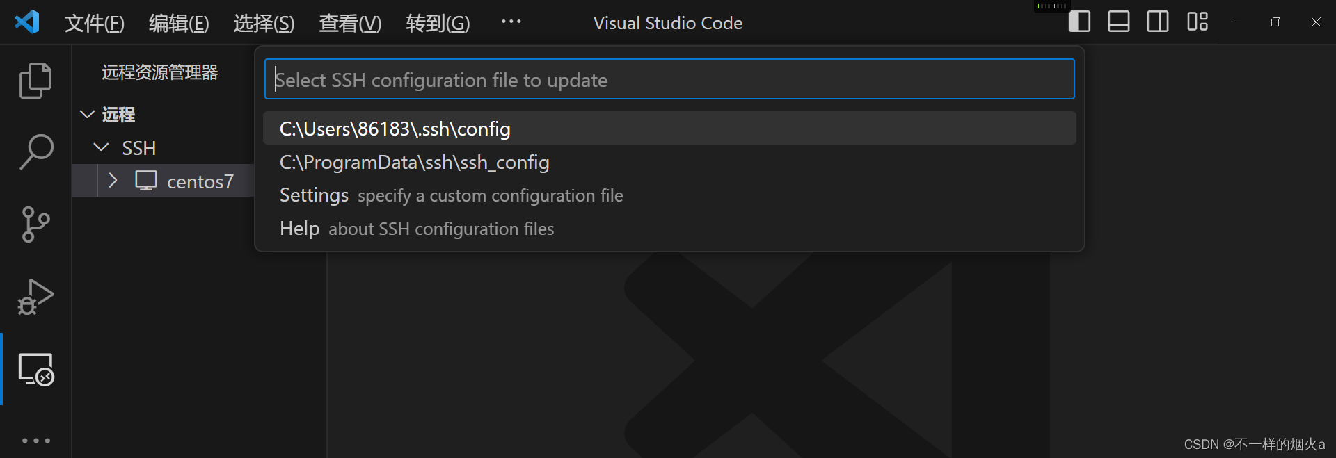The image size is (1336, 458).
Task: Toggle the bottom panel visibility
Action: 1118,22
